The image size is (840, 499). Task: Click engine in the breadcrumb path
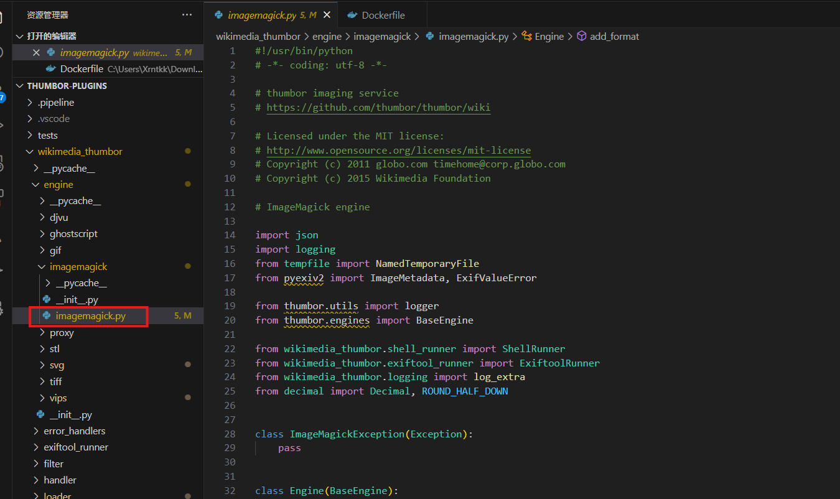(x=327, y=37)
